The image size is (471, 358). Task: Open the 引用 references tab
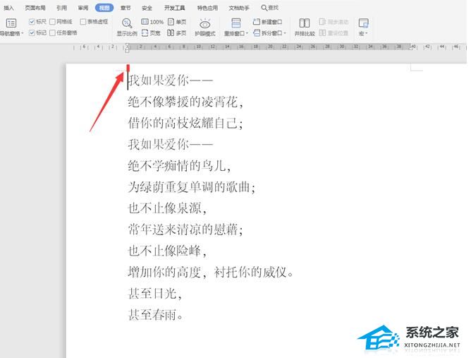(61, 8)
